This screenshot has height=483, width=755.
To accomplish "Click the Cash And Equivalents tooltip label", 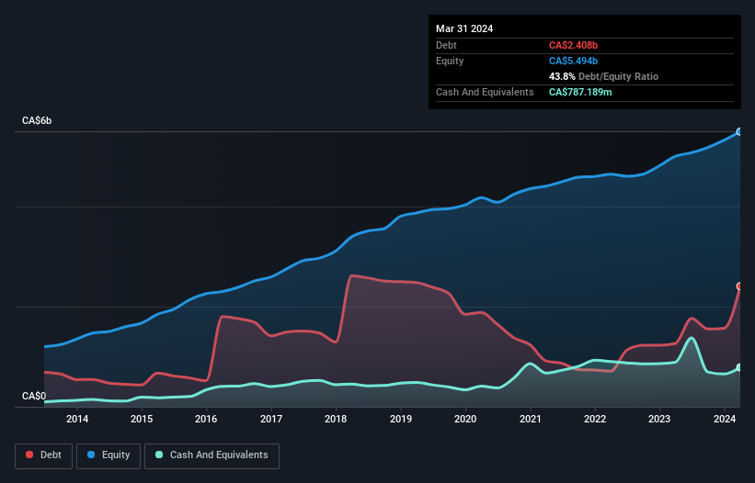I will click(x=485, y=92).
